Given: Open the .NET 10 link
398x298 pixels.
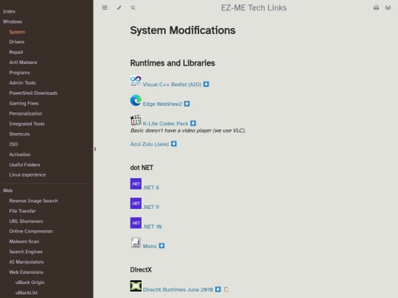Looking at the screenshot, I should 153,227.
